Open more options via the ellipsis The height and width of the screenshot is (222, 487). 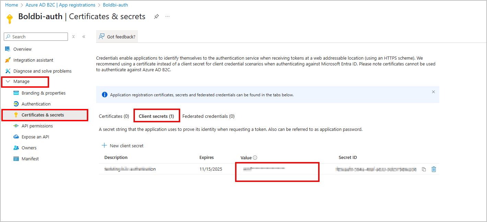tap(167, 16)
